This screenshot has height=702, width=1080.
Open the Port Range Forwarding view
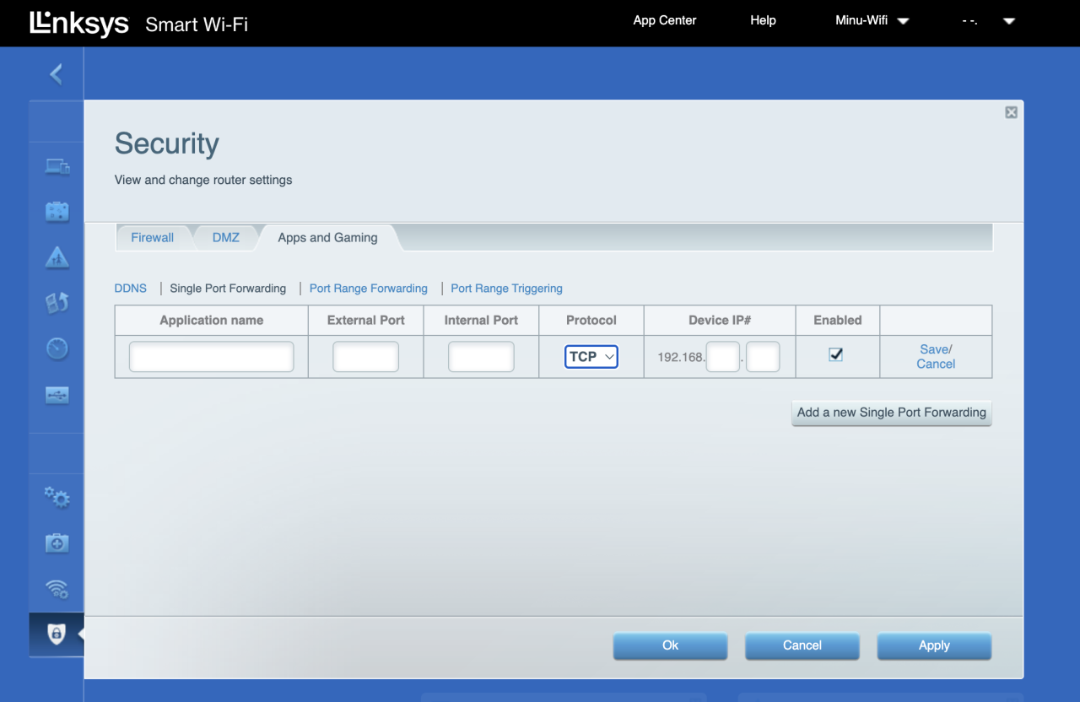tap(368, 289)
